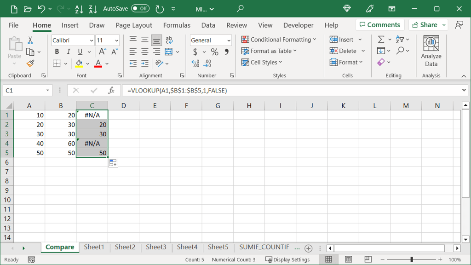This screenshot has width=471, height=265.
Task: Expand the font name Calibri dropdown
Action: [91, 40]
